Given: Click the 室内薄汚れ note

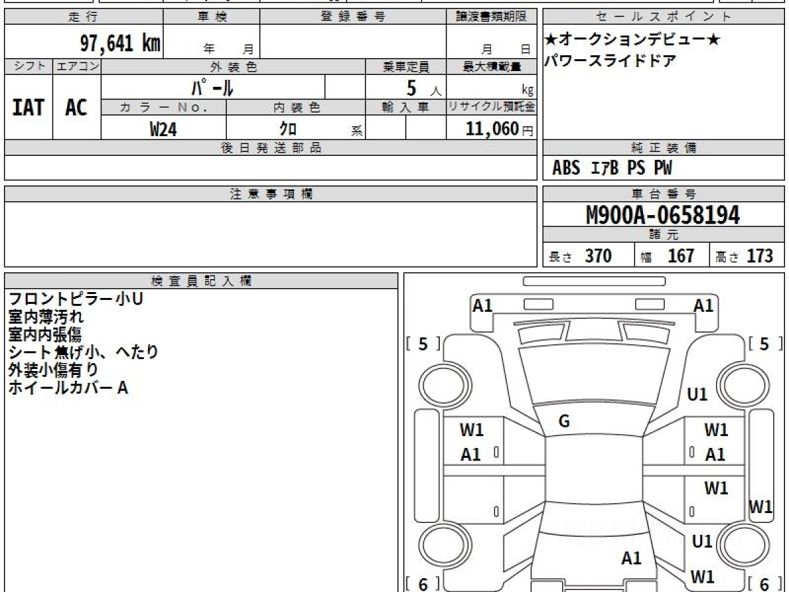Looking at the screenshot, I should pyautogui.click(x=46, y=316).
